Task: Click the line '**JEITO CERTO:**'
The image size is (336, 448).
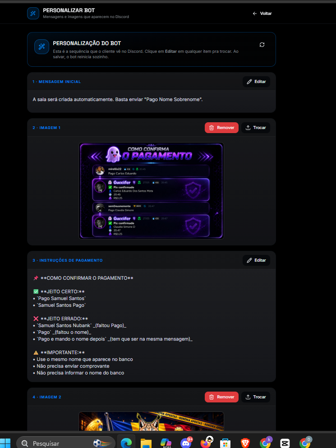Action: click(x=59, y=291)
